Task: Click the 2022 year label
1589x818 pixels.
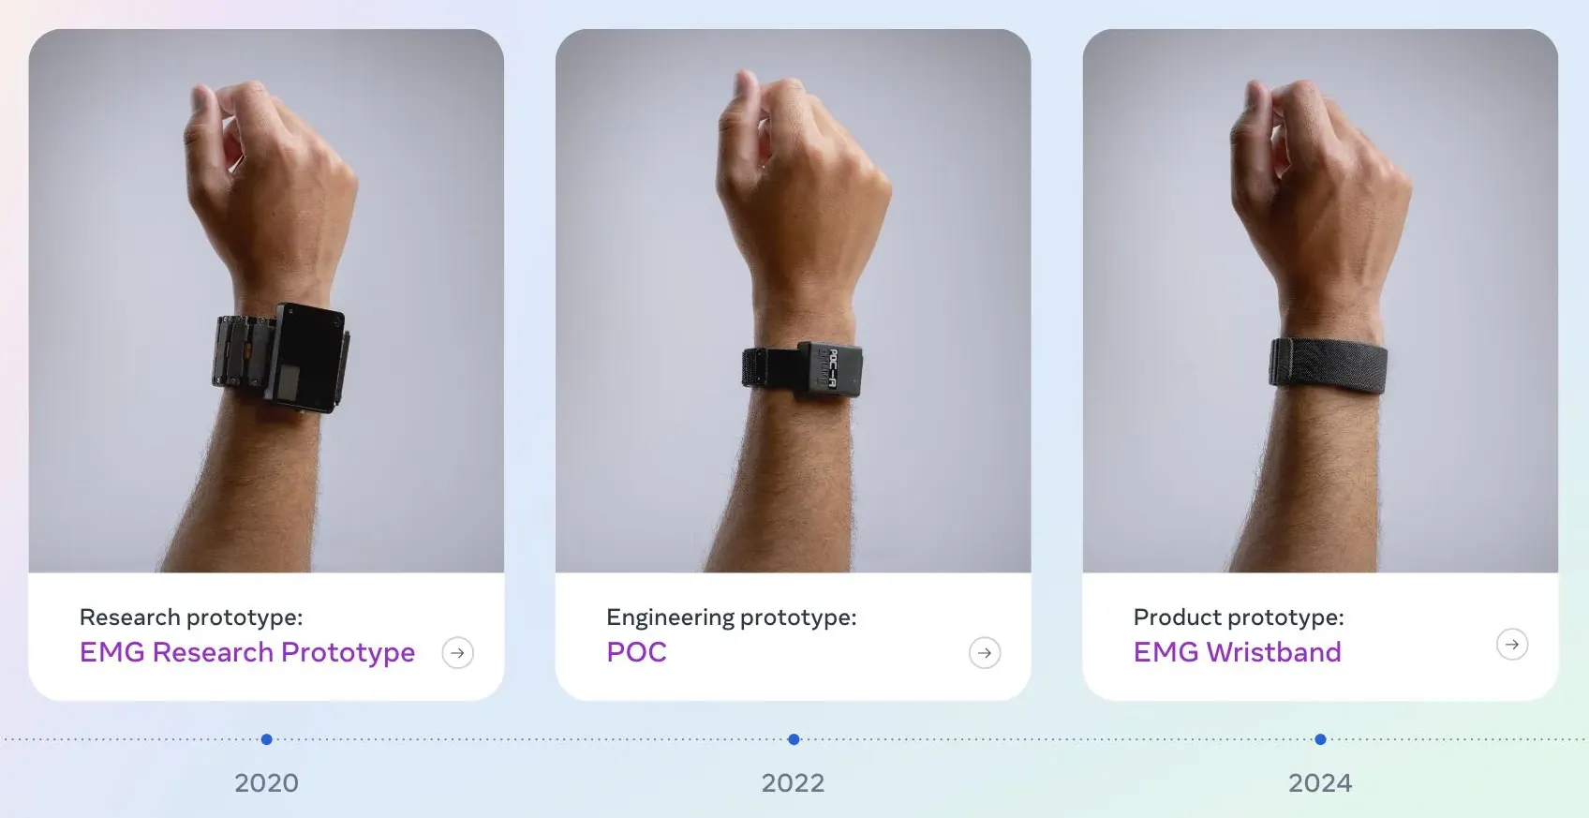Action: 793,783
